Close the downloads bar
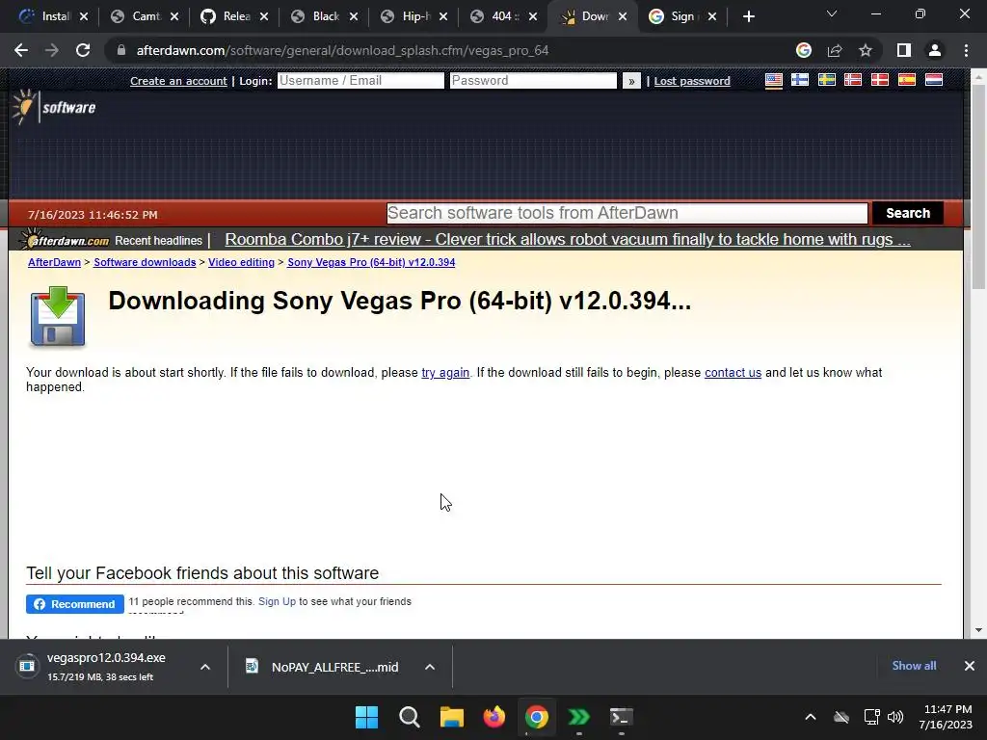This screenshot has height=740, width=987. coord(970,666)
